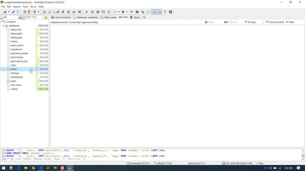Click the new query tab icon
305x171 pixels.
point(144,18)
